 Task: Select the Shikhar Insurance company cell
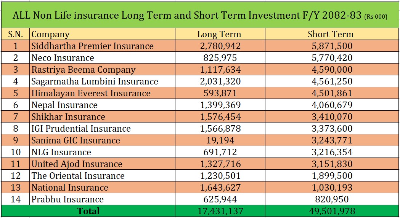(x=68, y=117)
